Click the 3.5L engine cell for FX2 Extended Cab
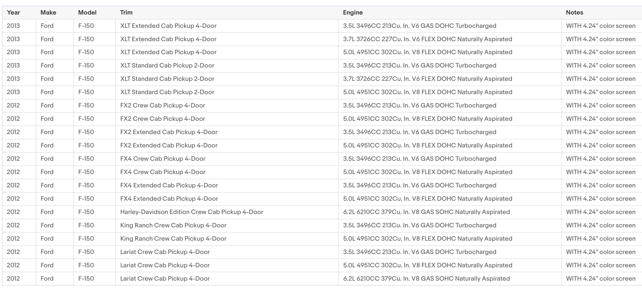 [450, 132]
